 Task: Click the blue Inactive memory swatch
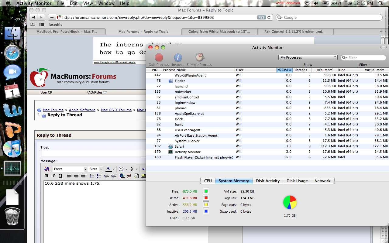tap(206, 211)
